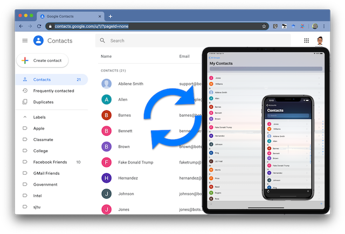Select Bennett's pink avatar
This screenshot has height=234, width=345.
(x=107, y=131)
